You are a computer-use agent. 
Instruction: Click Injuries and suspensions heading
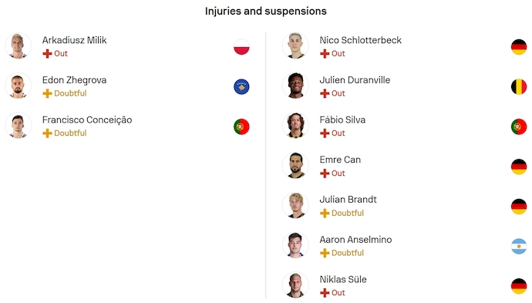(x=266, y=12)
